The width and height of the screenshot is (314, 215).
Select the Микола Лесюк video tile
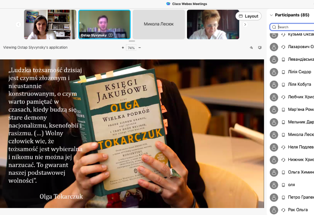(159, 24)
